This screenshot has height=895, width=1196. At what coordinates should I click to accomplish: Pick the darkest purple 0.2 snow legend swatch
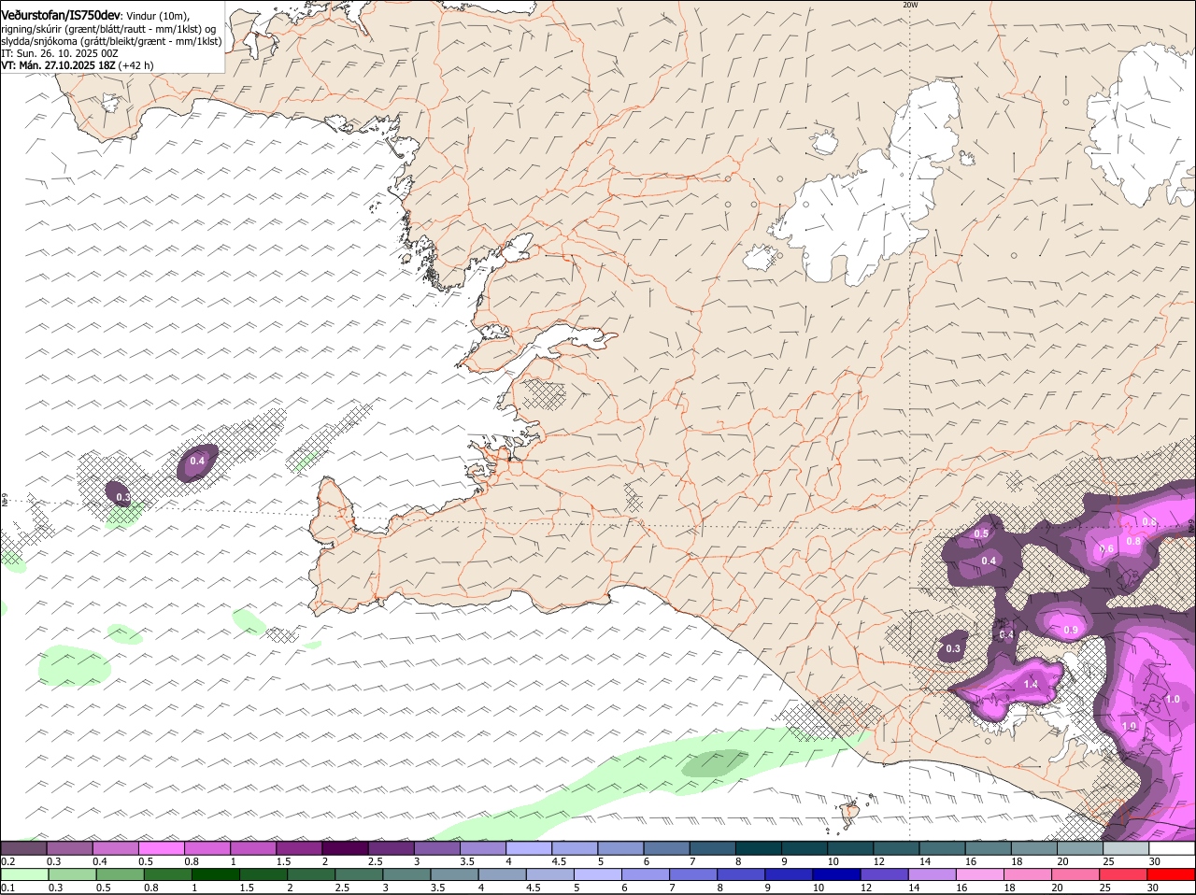point(23,848)
